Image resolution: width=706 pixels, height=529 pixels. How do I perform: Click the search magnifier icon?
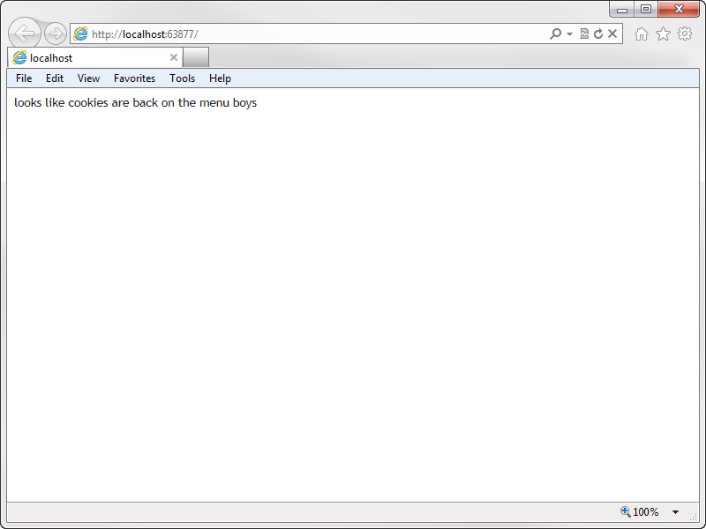[x=554, y=34]
